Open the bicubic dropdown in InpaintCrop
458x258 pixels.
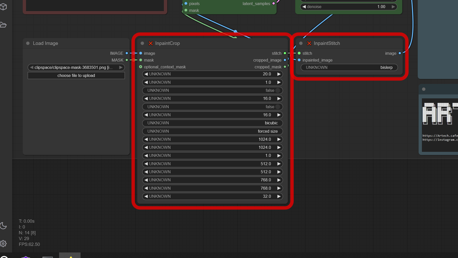pyautogui.click(x=212, y=123)
